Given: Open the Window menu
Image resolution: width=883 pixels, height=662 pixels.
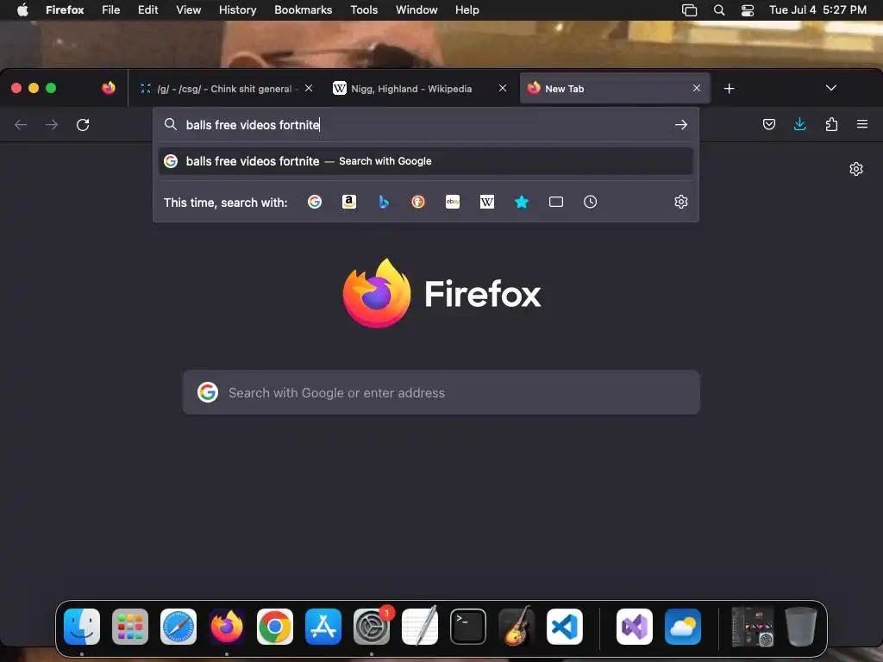Looking at the screenshot, I should pyautogui.click(x=416, y=10).
